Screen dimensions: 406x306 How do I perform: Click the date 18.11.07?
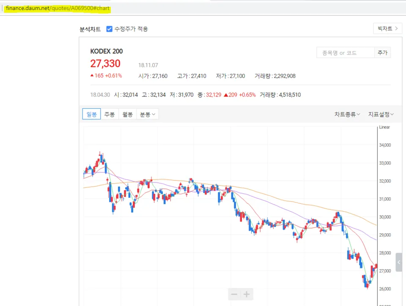coord(148,65)
